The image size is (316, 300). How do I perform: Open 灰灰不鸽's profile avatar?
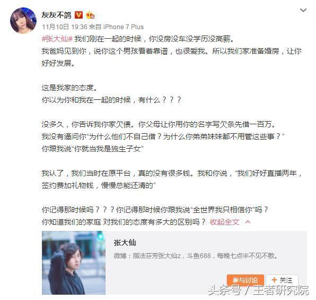23,20
